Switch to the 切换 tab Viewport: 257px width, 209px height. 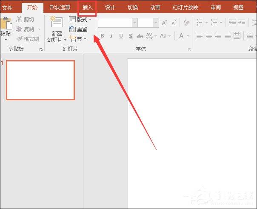coord(133,8)
